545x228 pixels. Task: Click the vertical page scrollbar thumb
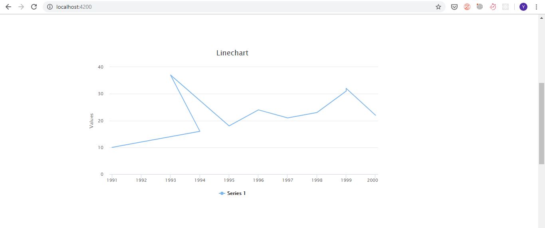(541, 124)
